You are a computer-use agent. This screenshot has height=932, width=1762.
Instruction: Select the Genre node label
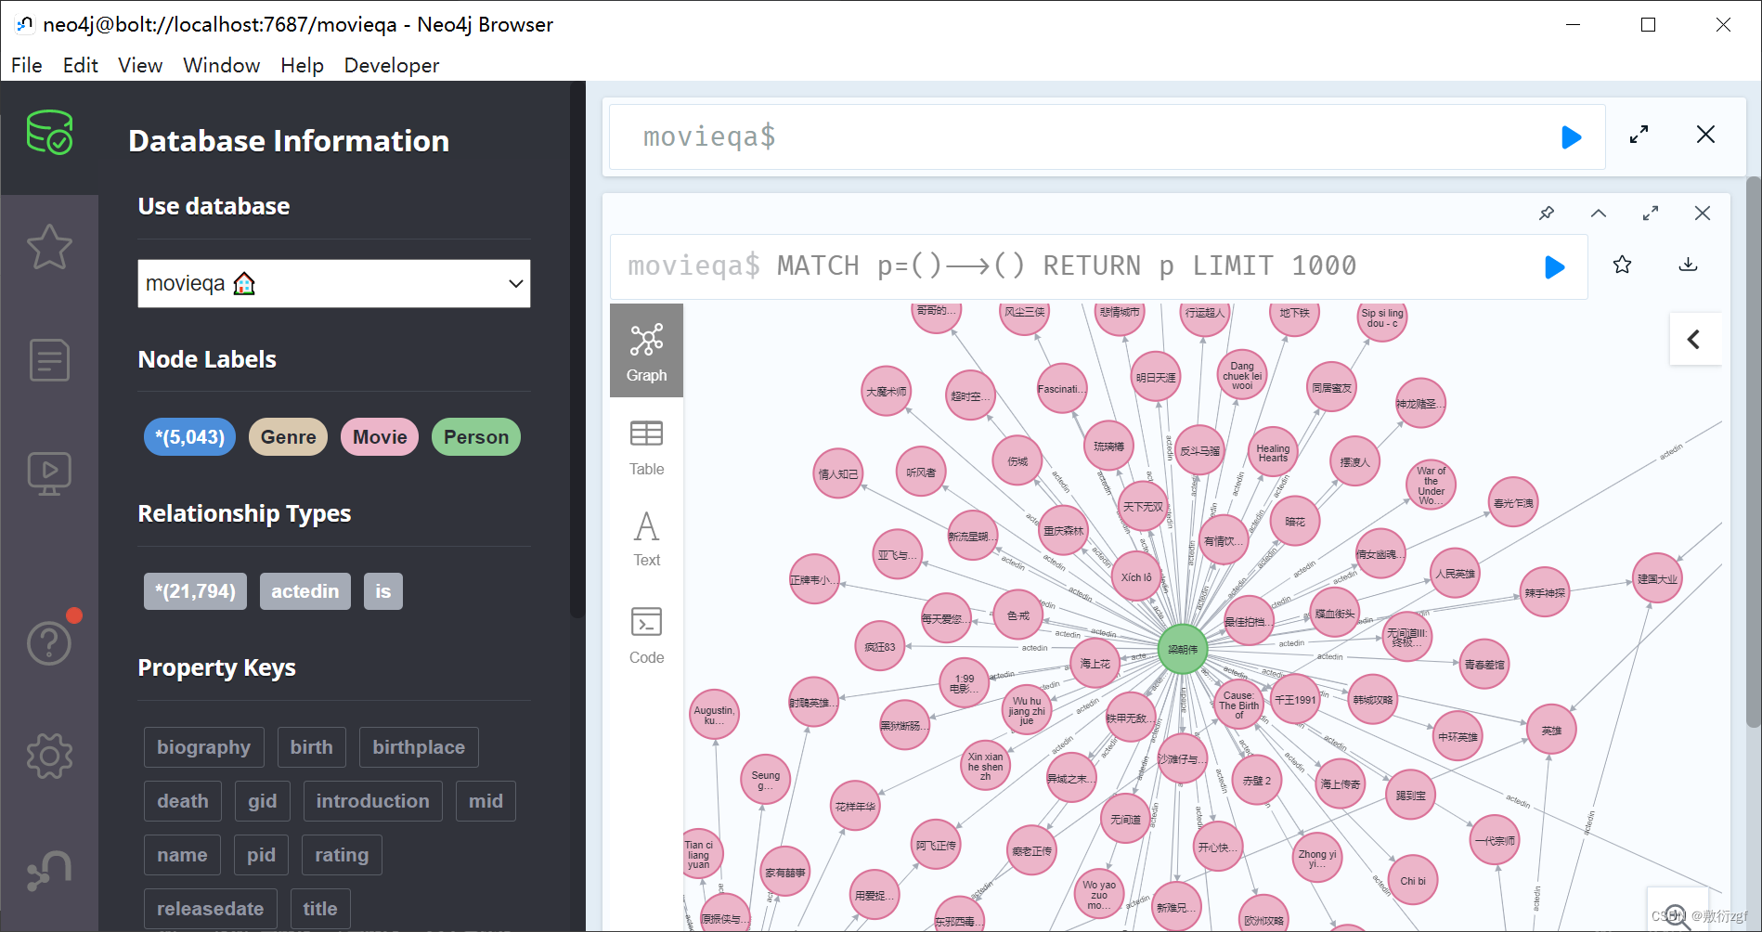[x=288, y=437]
